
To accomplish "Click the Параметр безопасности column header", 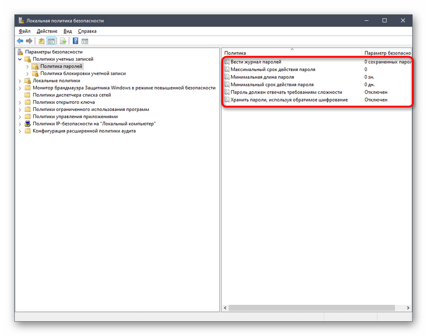I will [387, 53].
